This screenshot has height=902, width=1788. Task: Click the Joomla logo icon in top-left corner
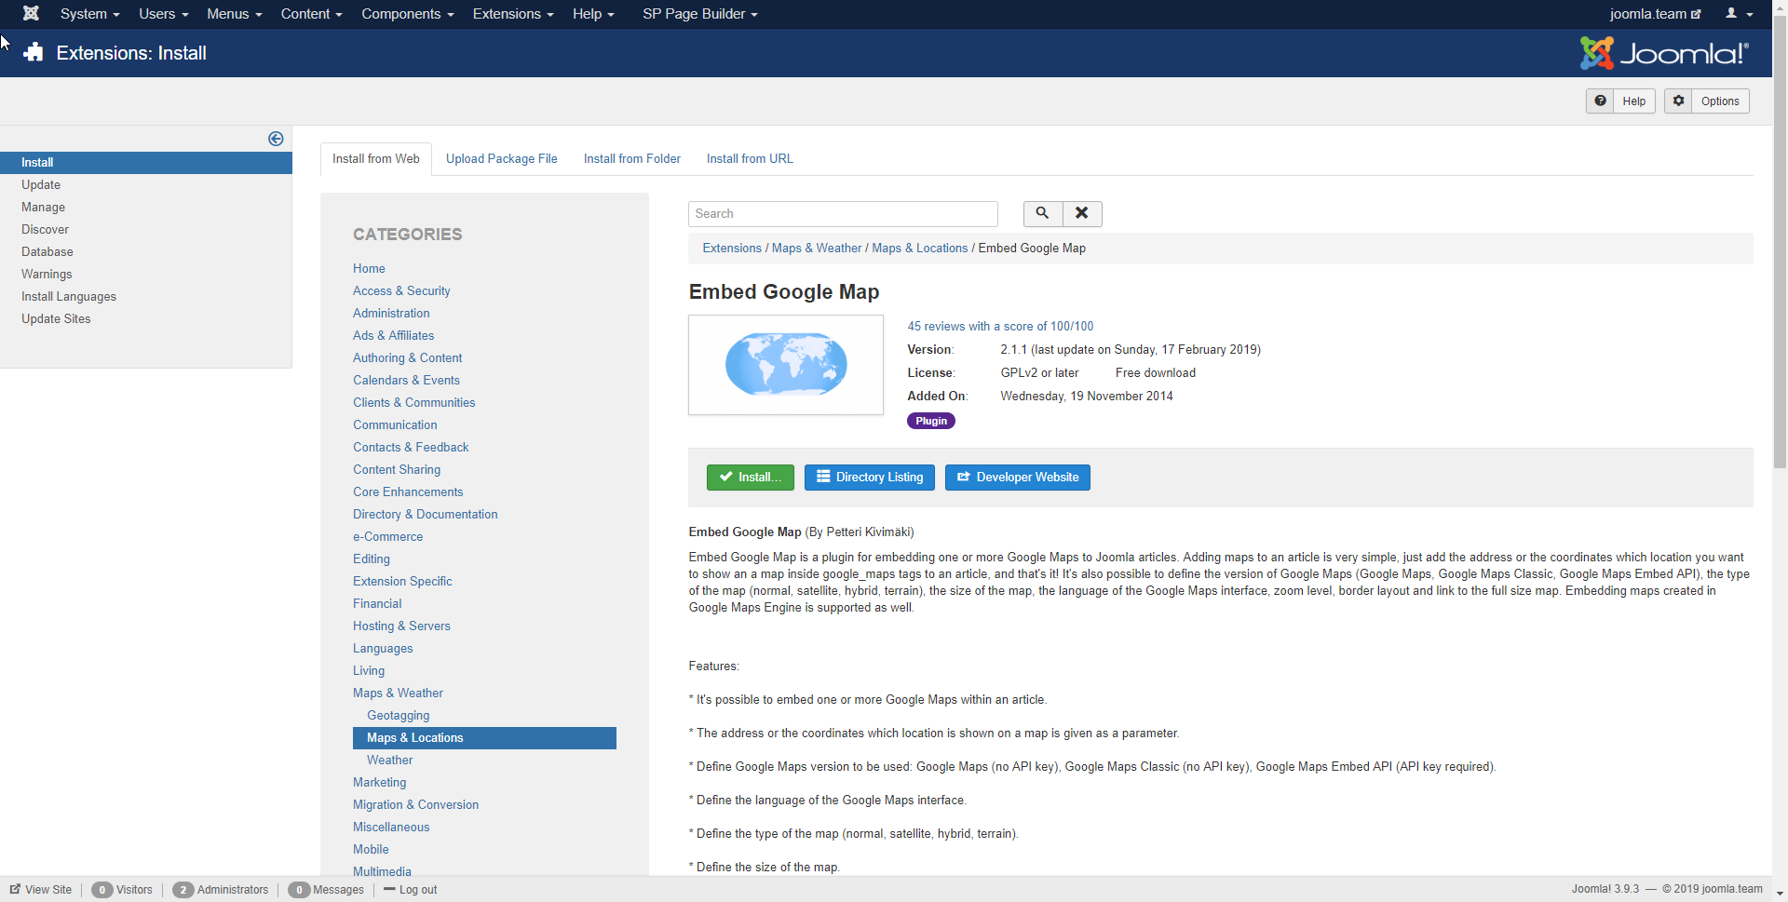pos(31,14)
